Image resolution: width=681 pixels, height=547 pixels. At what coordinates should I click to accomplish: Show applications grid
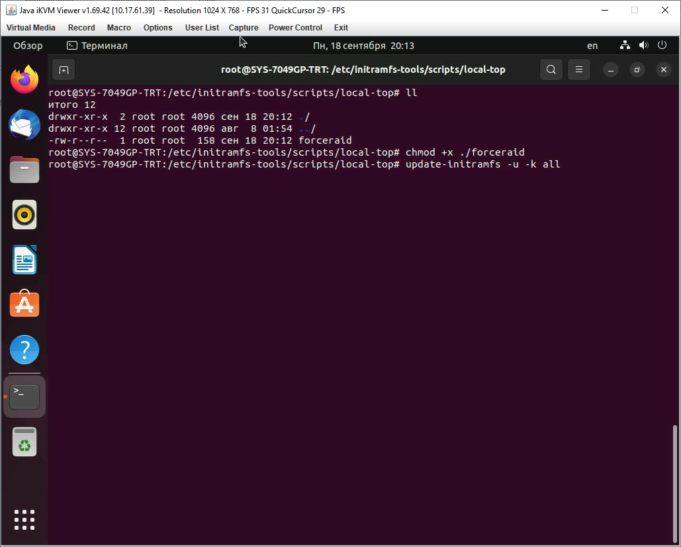coord(24,520)
